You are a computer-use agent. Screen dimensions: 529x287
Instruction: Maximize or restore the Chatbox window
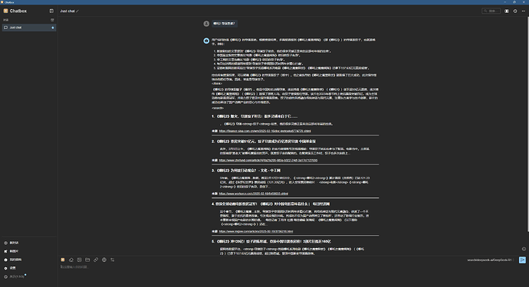[514, 2]
